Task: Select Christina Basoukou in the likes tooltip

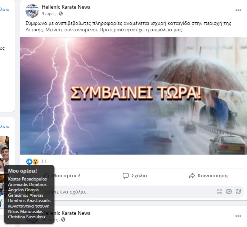Action: [27, 217]
